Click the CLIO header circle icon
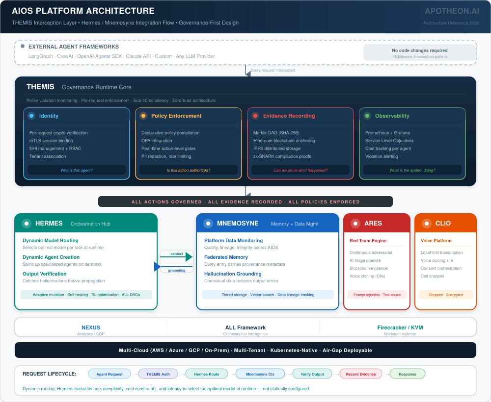This screenshot has width=491, height=402. (427, 224)
